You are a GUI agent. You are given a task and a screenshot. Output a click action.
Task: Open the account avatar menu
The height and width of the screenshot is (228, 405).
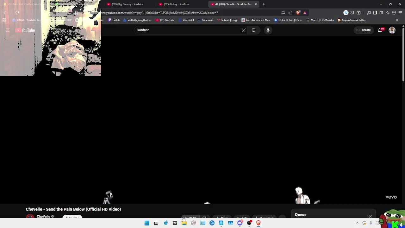[x=392, y=30]
